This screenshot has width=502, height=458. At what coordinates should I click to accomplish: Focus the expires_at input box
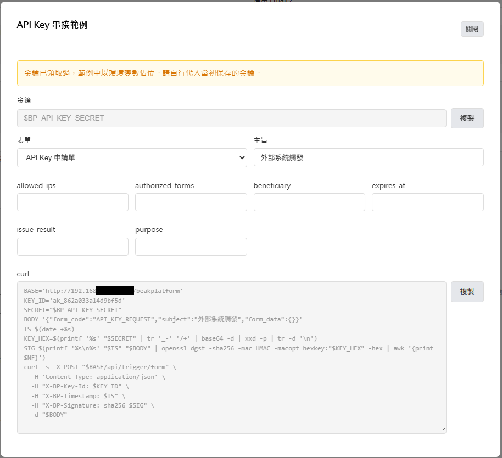pos(428,202)
